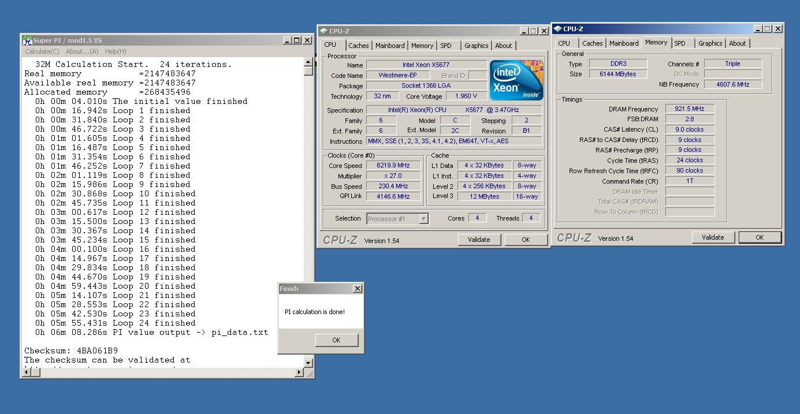
Task: Click OK button in right CPU-Z window
Action: (760, 237)
